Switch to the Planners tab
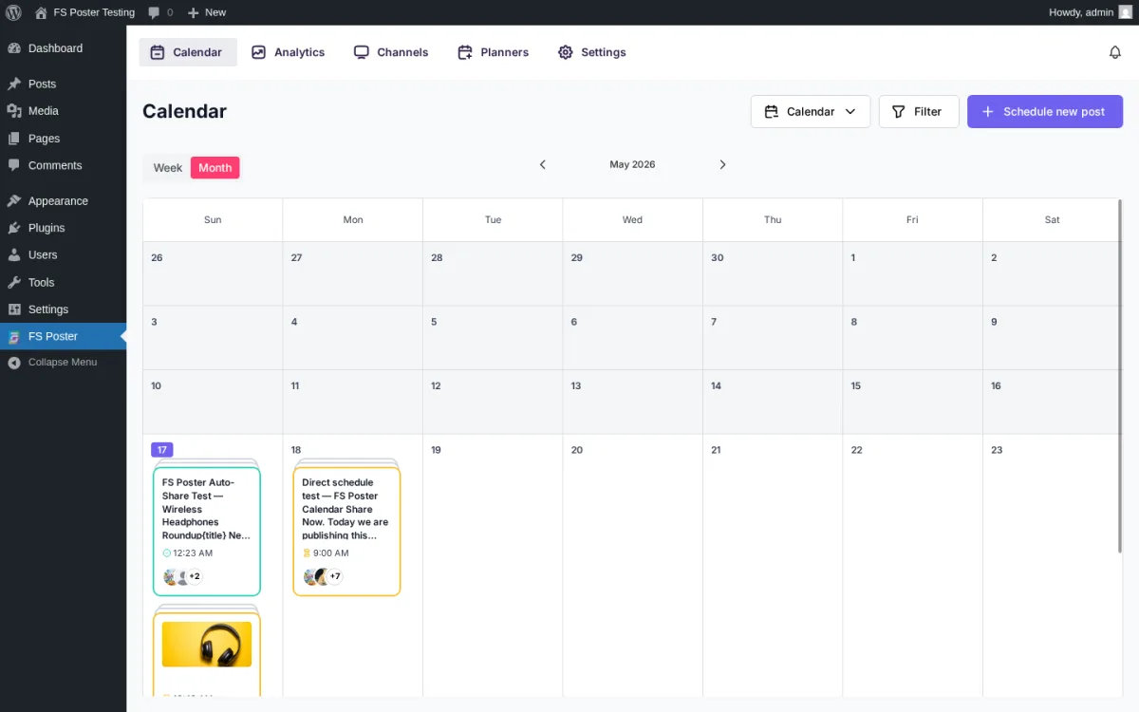The image size is (1139, 712). pyautogui.click(x=493, y=52)
